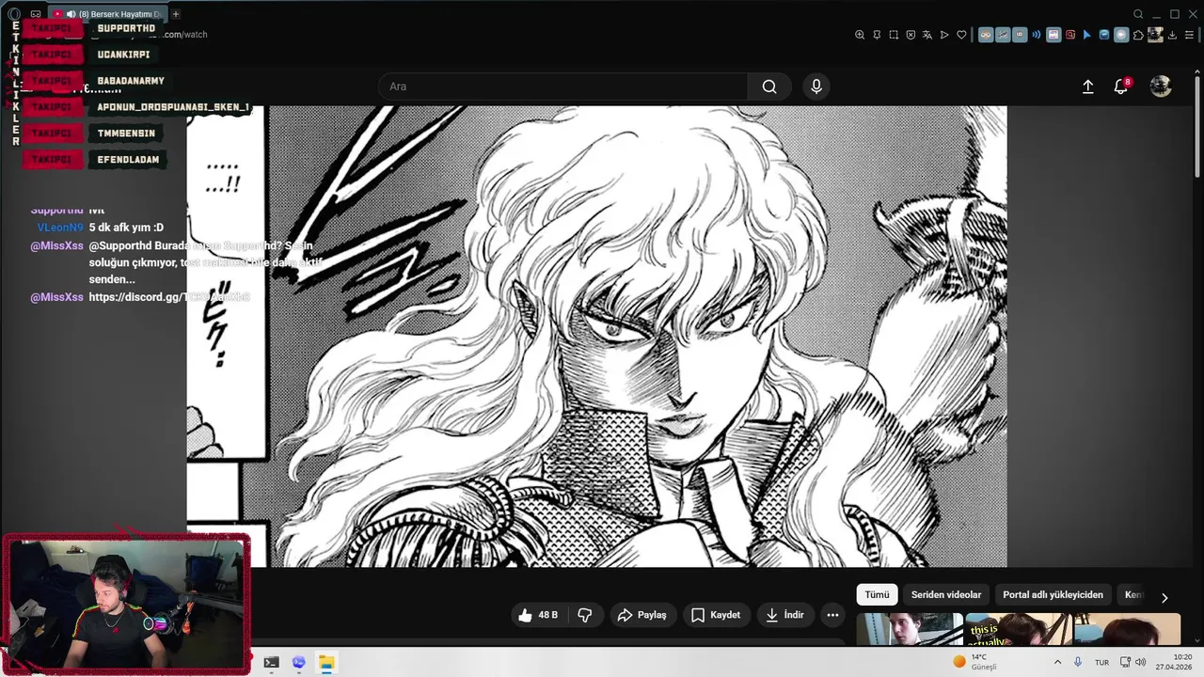Viewport: 1204px width, 677px height.
Task: Click the Kaydet save button
Action: [x=717, y=615]
